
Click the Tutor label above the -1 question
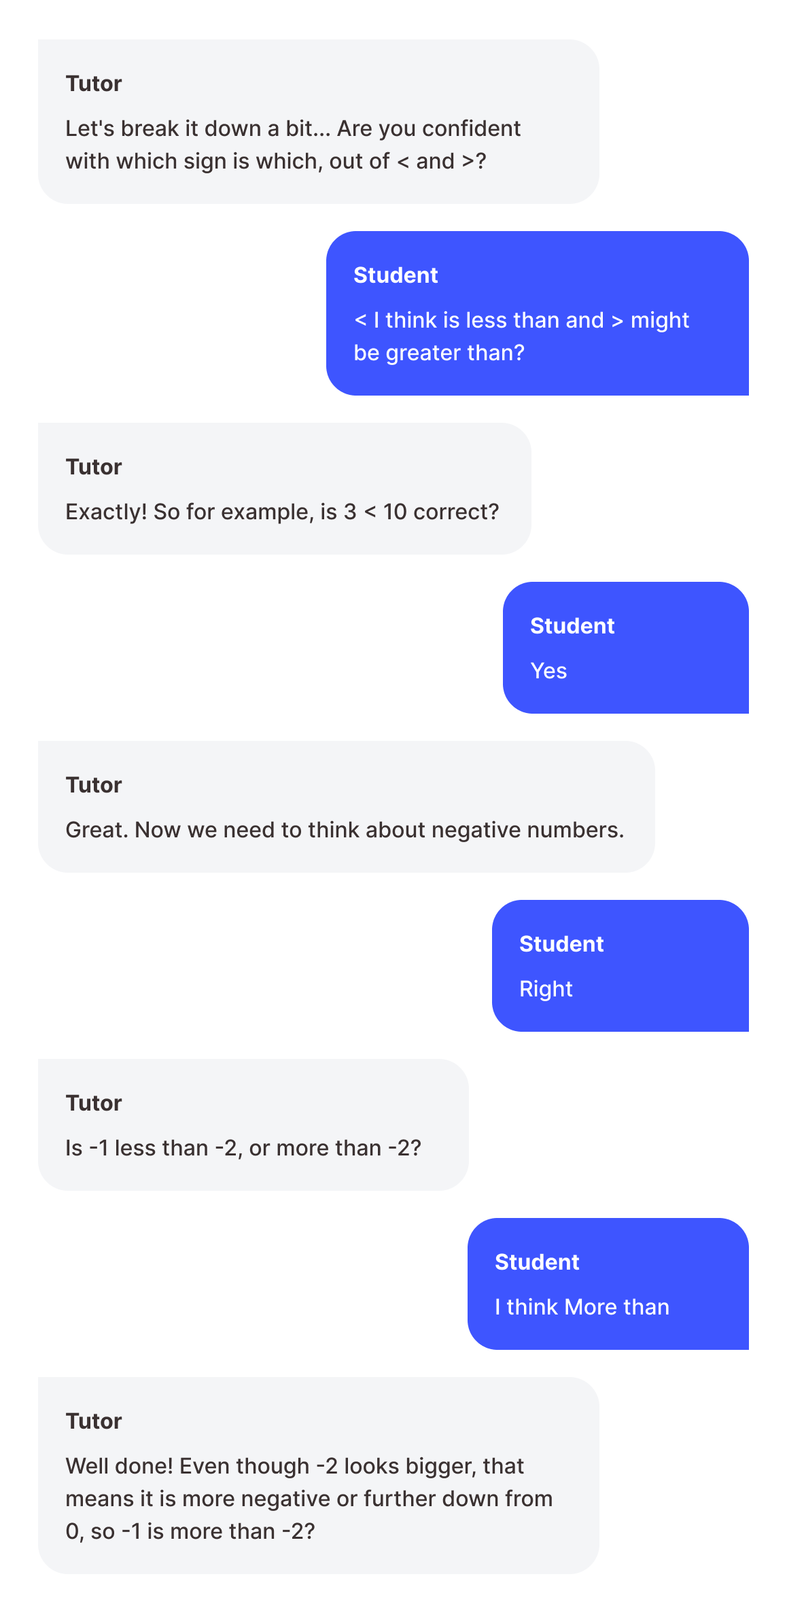(94, 1103)
